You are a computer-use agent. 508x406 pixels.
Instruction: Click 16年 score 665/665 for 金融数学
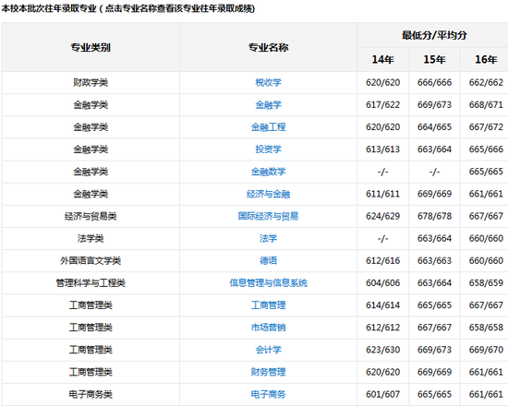coord(486,172)
